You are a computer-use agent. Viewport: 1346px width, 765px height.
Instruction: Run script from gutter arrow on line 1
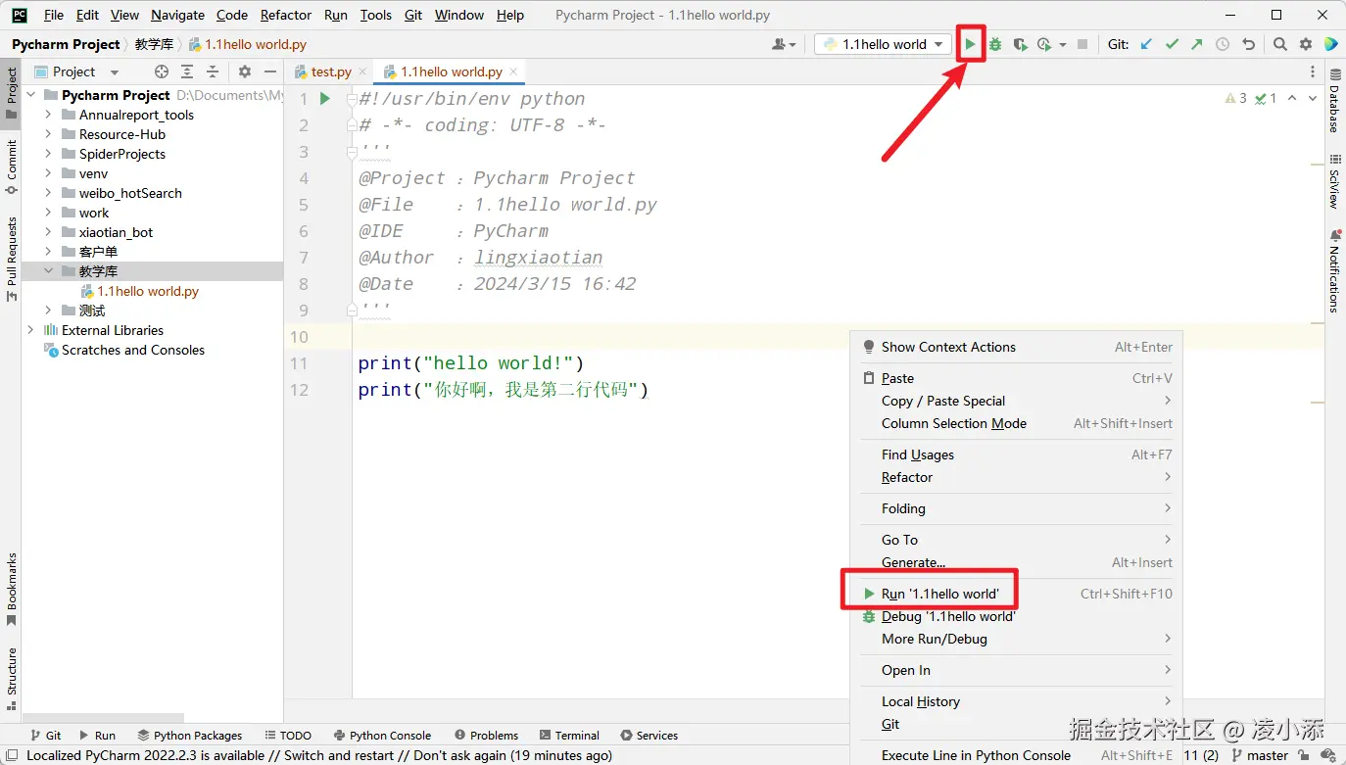pyautogui.click(x=325, y=98)
